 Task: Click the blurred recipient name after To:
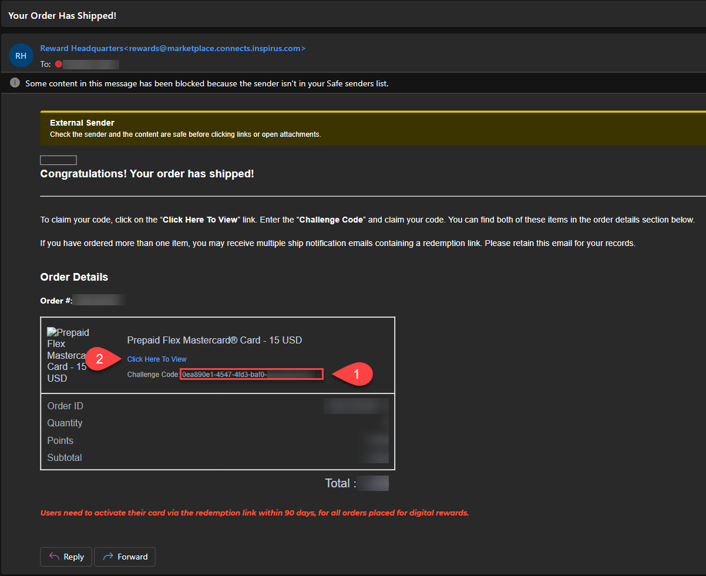click(x=91, y=65)
